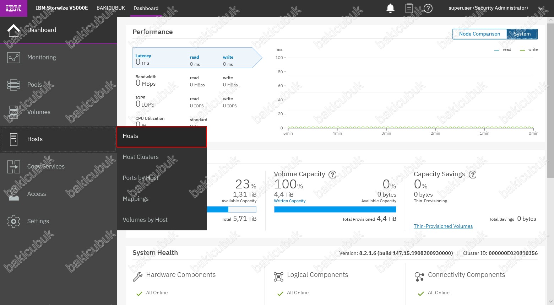Viewport: 554px width, 305px height.
Task: Click the Connectivity Components icon
Action: [x=419, y=277]
